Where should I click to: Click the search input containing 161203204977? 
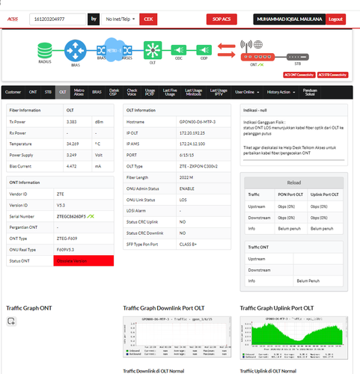tap(58, 19)
